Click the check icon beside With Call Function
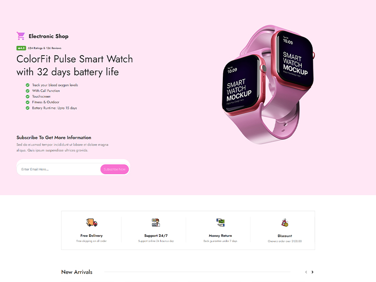 [x=28, y=91]
